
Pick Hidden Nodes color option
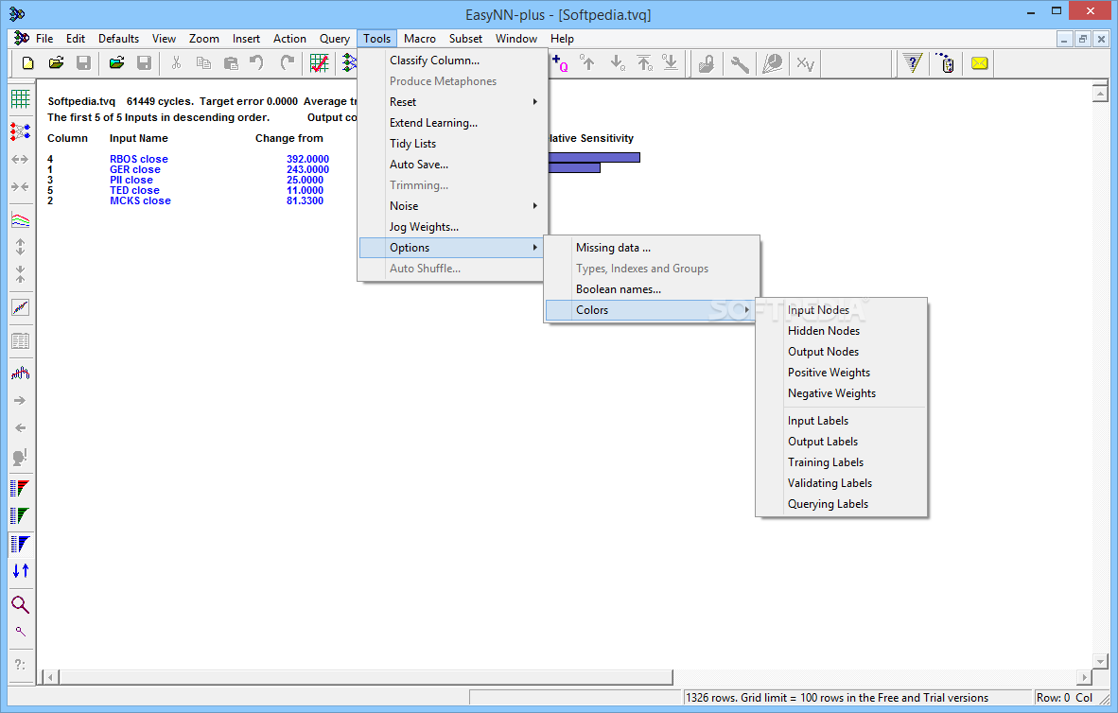click(x=842, y=331)
